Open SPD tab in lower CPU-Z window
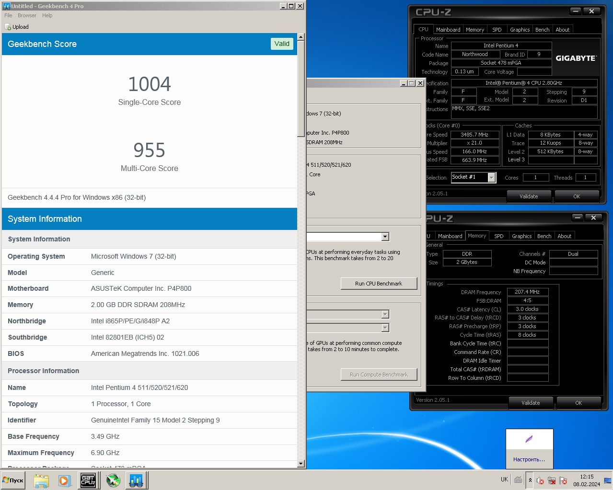 pos(499,236)
